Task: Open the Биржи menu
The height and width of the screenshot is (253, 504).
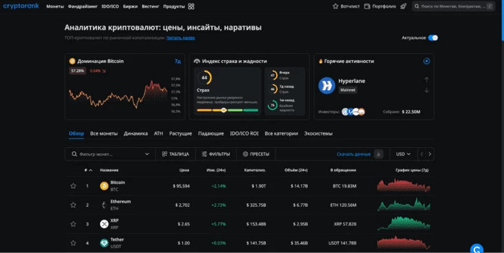Action: click(130, 6)
